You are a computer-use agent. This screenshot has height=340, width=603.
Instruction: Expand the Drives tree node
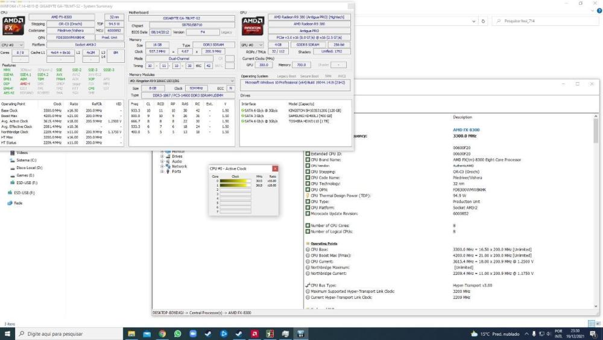pos(162,156)
